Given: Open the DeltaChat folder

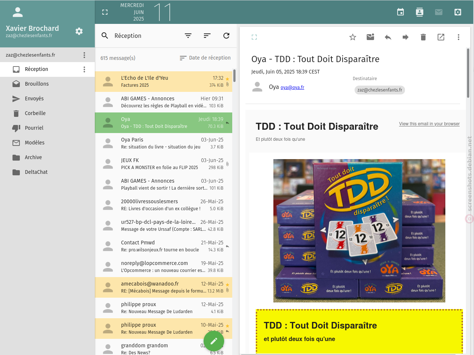Looking at the screenshot, I should coord(47,172).
